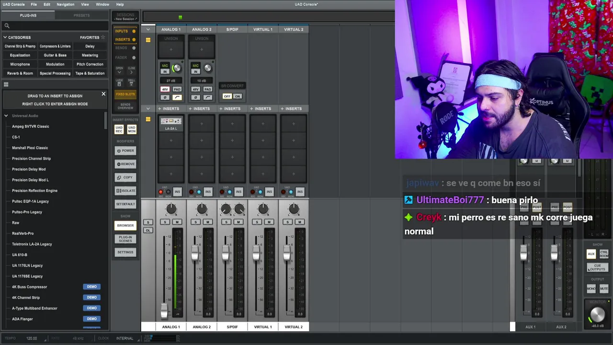The image size is (613, 345).
Task: Click the yellow inserts section handle icon
Action: (148, 119)
